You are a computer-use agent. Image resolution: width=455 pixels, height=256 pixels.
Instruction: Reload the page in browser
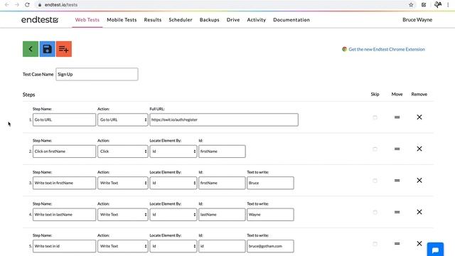coord(27,5)
